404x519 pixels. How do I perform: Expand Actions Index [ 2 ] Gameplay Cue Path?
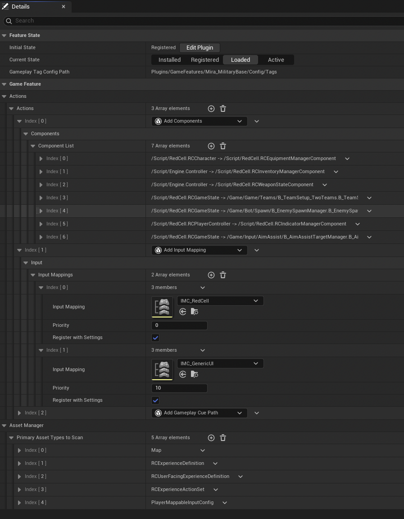coord(19,413)
